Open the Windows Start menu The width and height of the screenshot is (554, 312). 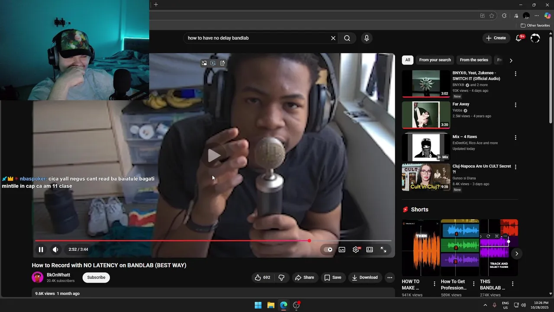point(258,305)
